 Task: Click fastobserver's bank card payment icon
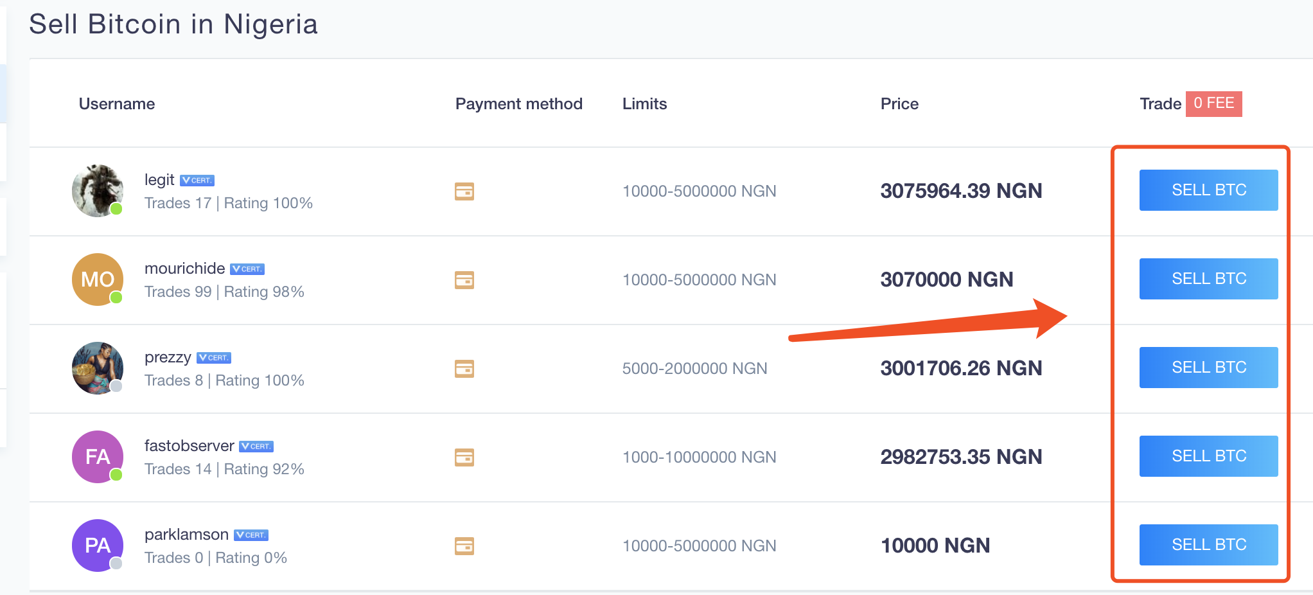tap(464, 457)
